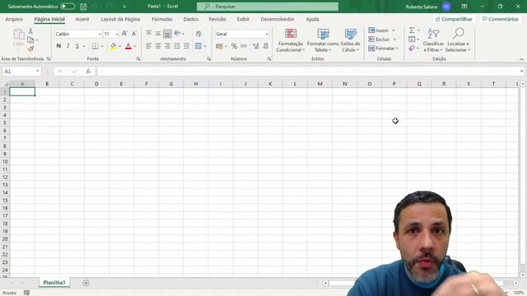This screenshot has width=527, height=296.
Task: Click the Select All corner triangle
Action: click(6, 84)
